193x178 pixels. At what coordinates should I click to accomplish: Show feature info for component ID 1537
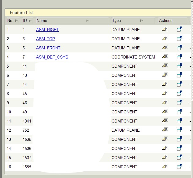coord(180,157)
